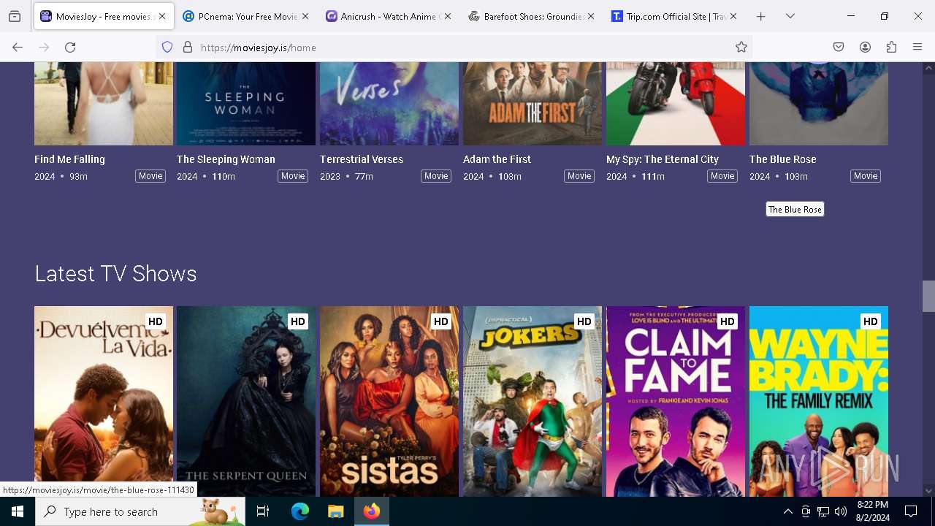
Task: Click the Movie badge under Find Me Falling
Action: [x=150, y=176]
